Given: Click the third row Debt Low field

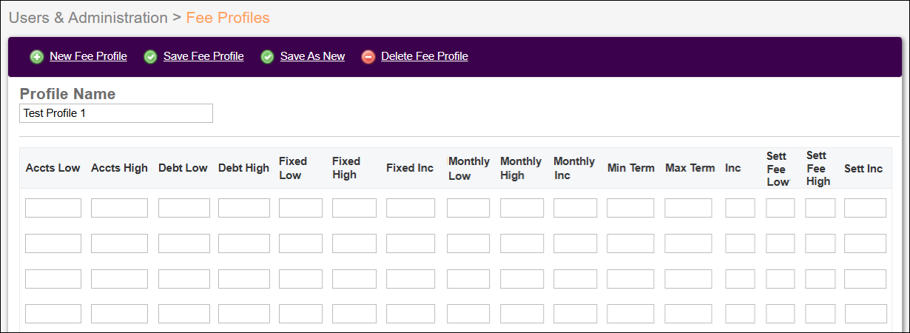Looking at the screenshot, I should (184, 279).
